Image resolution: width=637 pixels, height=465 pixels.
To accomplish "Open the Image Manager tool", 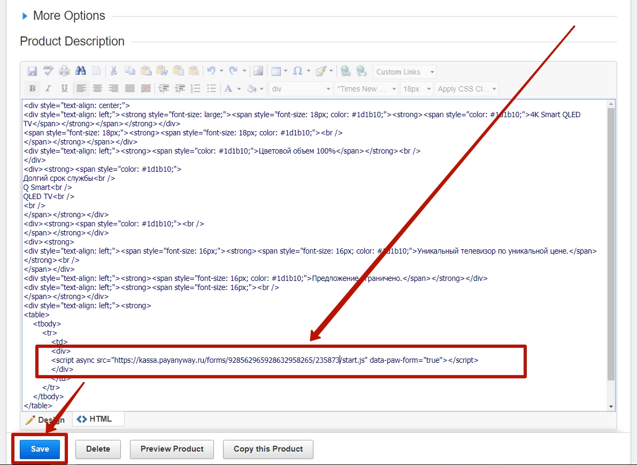I will [x=258, y=71].
